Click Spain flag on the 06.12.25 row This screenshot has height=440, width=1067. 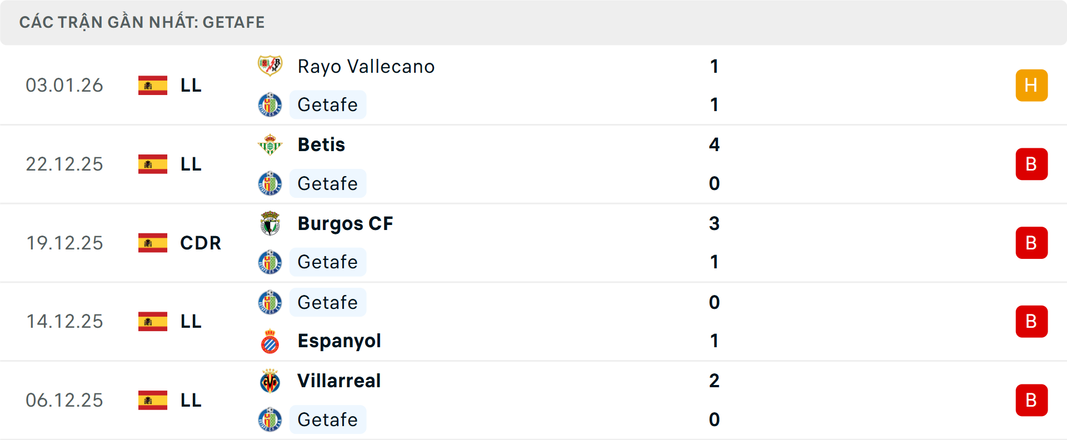click(x=153, y=400)
